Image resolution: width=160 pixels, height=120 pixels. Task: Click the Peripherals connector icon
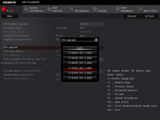click(x=72, y=9)
